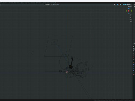Click the bright green Y axis on gizmo
The width and height of the screenshot is (135, 101).
(x=131, y=11)
